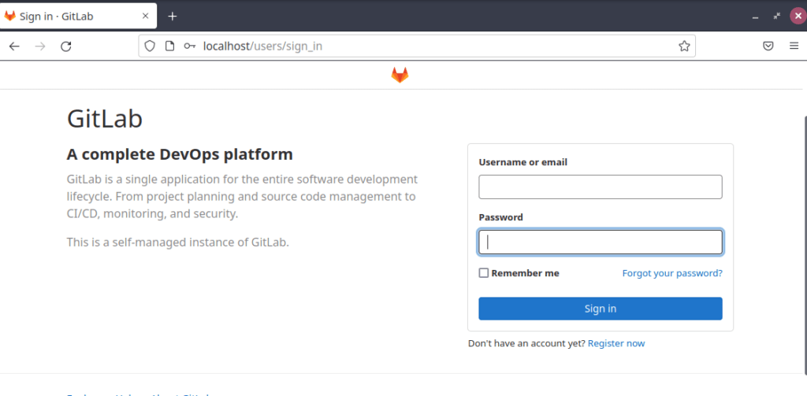Click "Don't have an account yet?" text
The image size is (807, 396).
coord(526,343)
